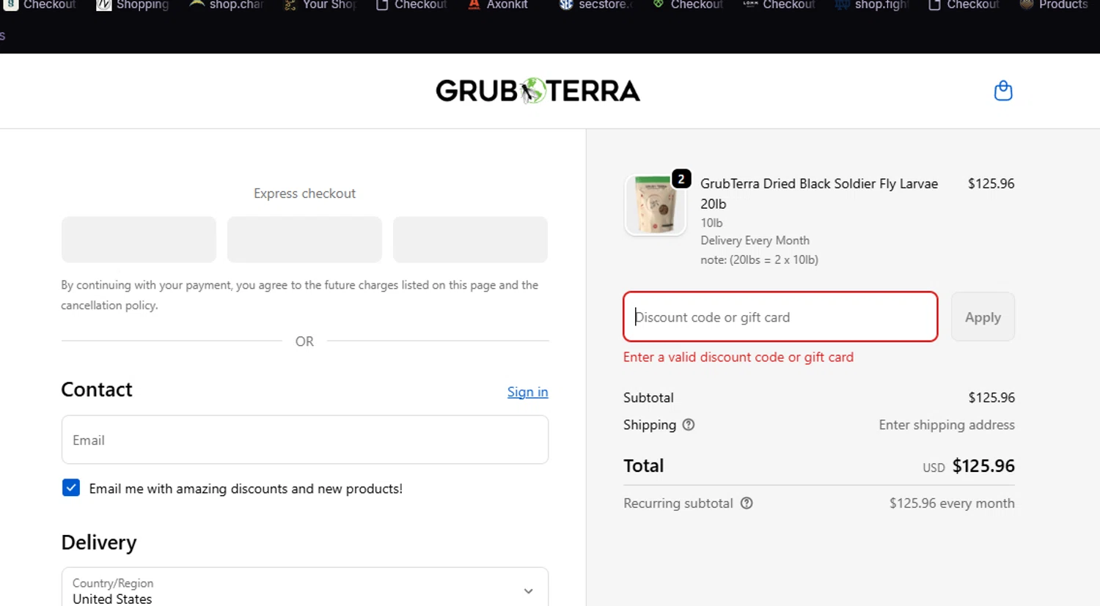Click 'Enter a valid discount code' error message

pyautogui.click(x=738, y=357)
